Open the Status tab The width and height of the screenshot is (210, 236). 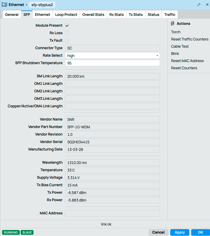153,15
